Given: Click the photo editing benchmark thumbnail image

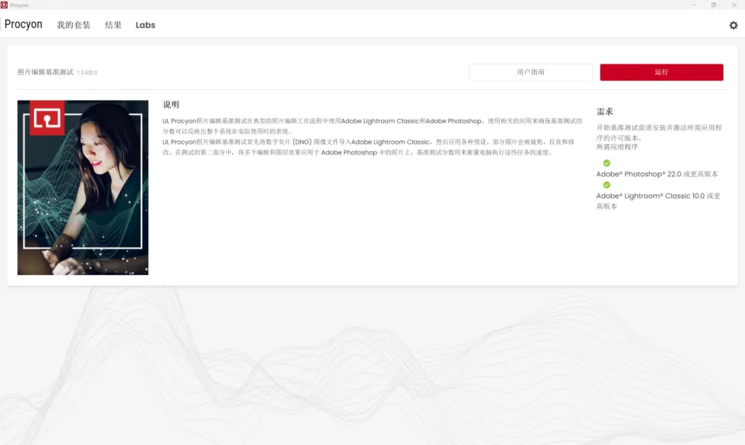Looking at the screenshot, I should [x=83, y=187].
